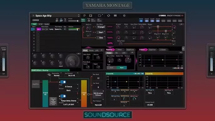The height and width of the screenshot is (121, 215).
Task: Add a part using the plus icon in row 5
Action: point(38,41)
